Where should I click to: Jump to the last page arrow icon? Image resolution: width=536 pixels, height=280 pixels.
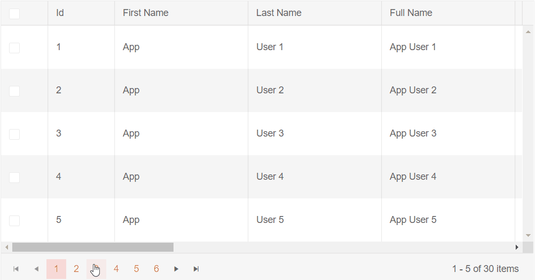point(196,269)
